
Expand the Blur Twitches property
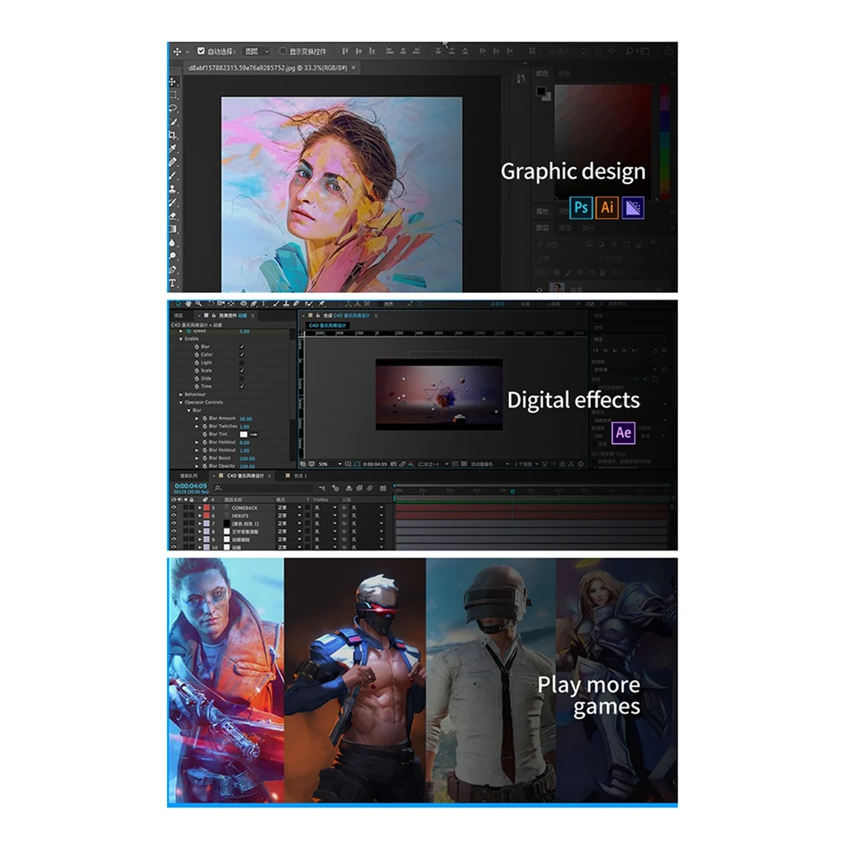[x=196, y=426]
